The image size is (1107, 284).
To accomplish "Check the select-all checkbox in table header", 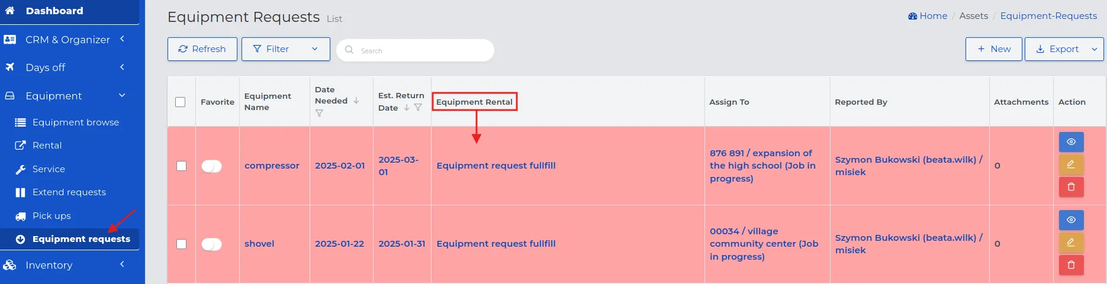I will pos(181,102).
